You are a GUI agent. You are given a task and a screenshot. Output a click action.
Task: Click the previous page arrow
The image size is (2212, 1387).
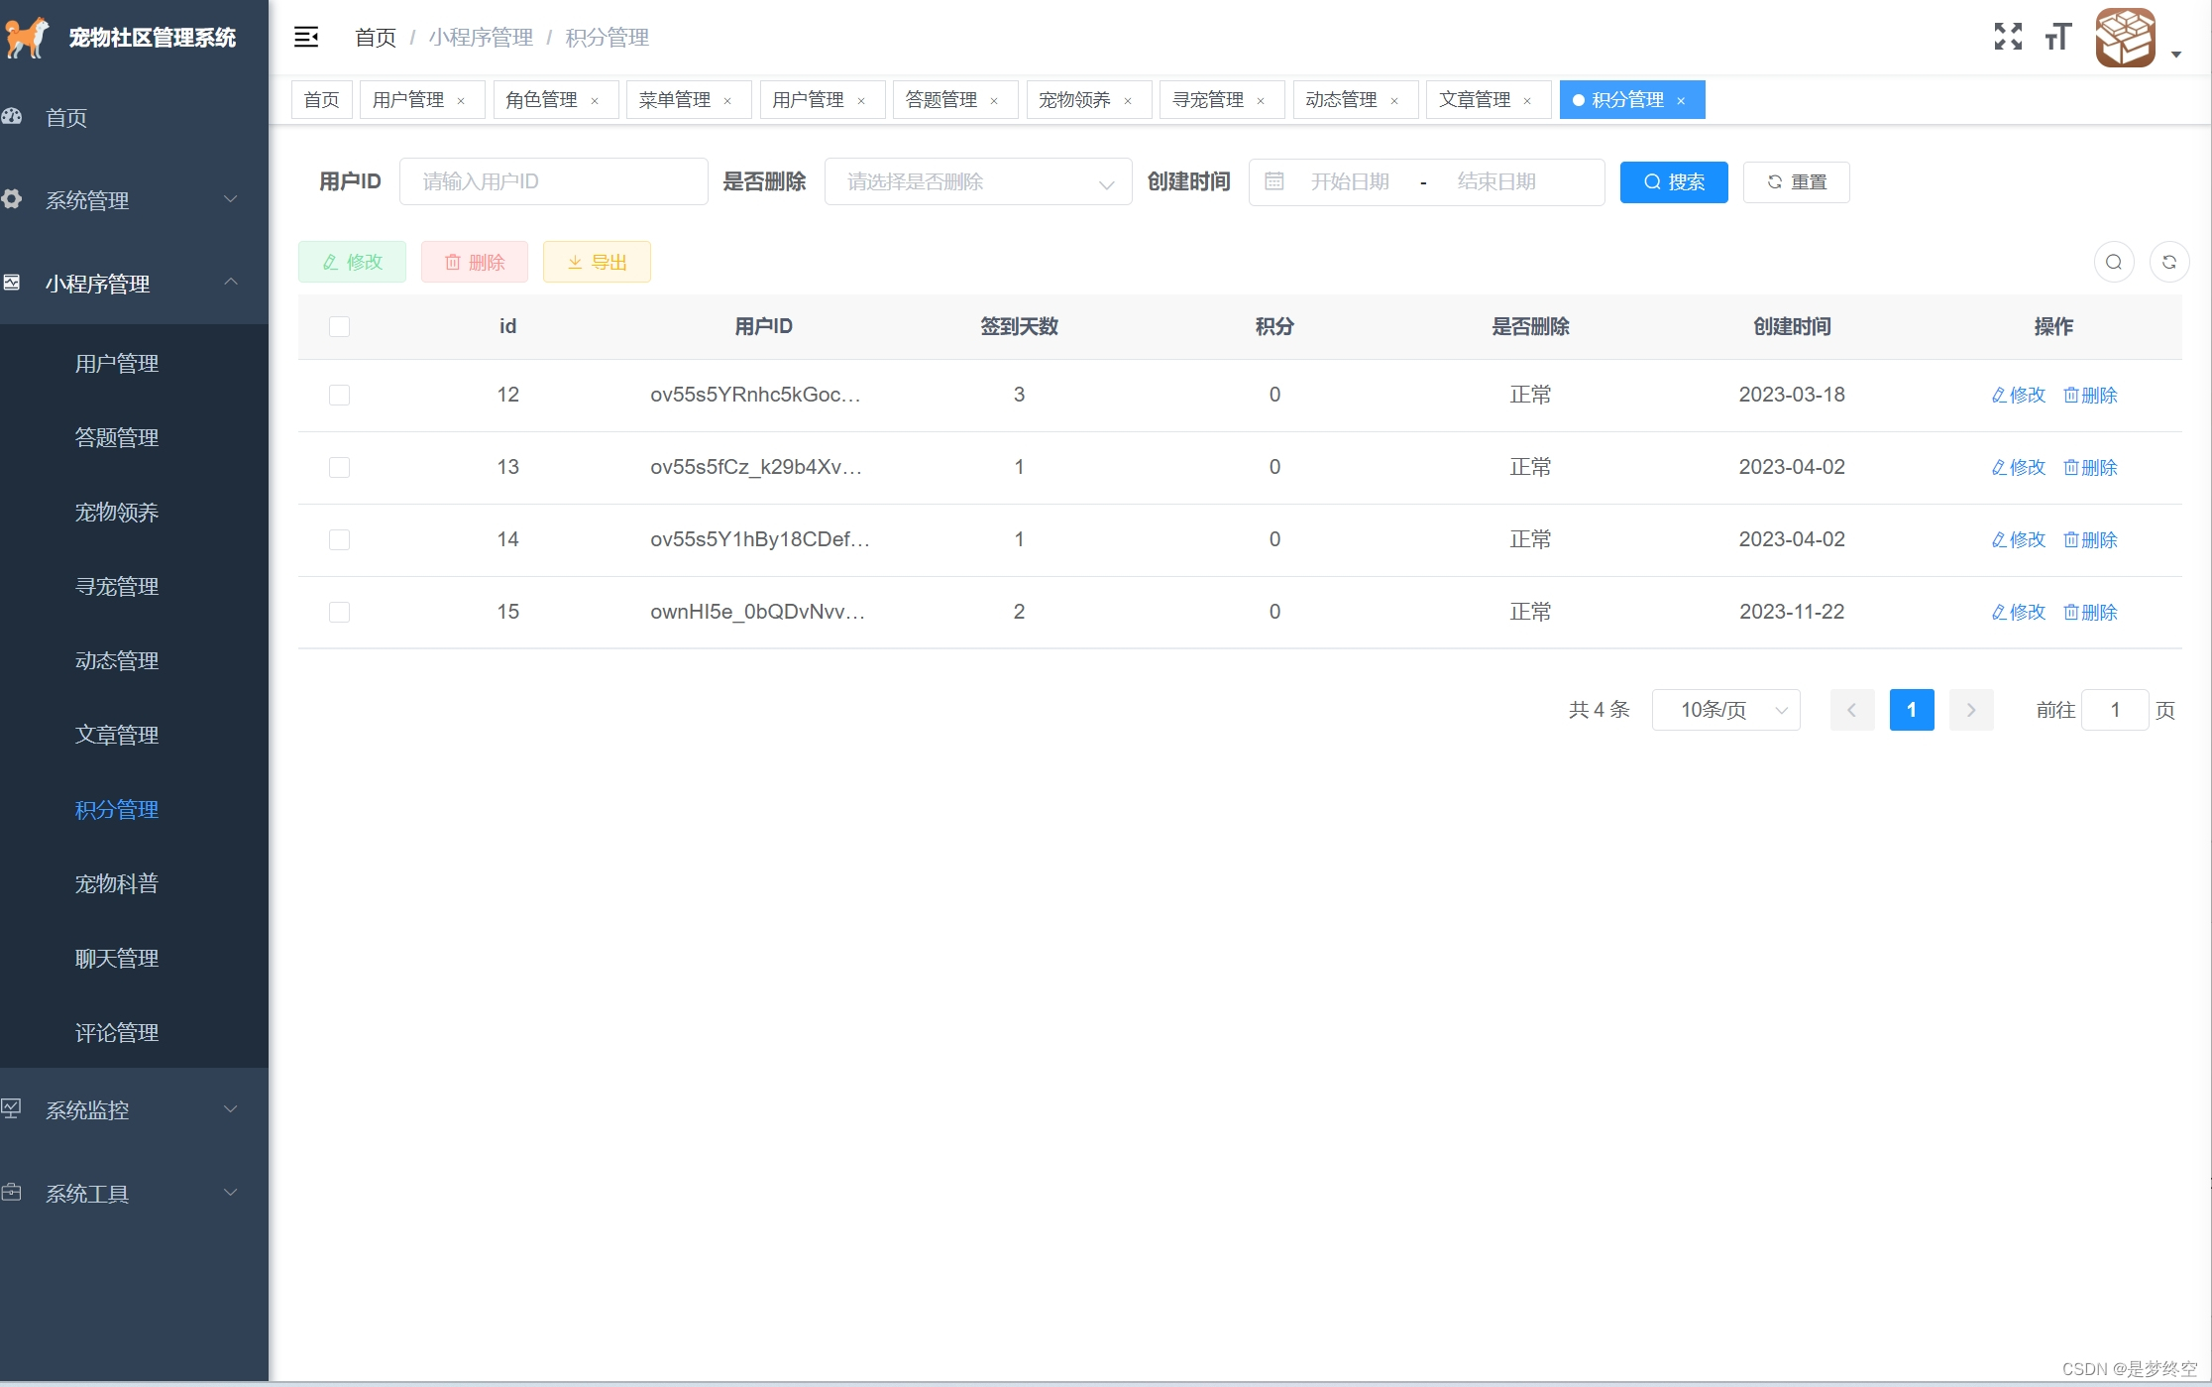point(1852,710)
